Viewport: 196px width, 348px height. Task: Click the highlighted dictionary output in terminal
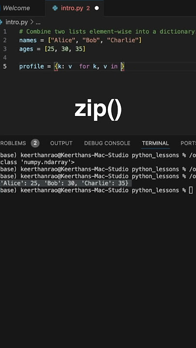pos(64,183)
